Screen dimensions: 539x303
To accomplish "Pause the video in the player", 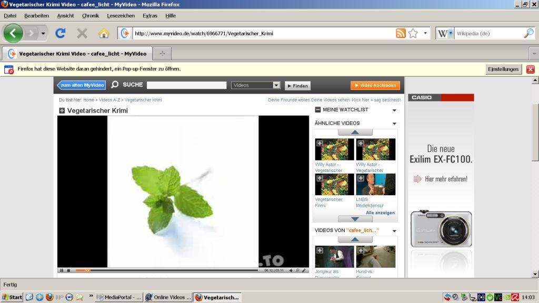I will click(x=62, y=270).
